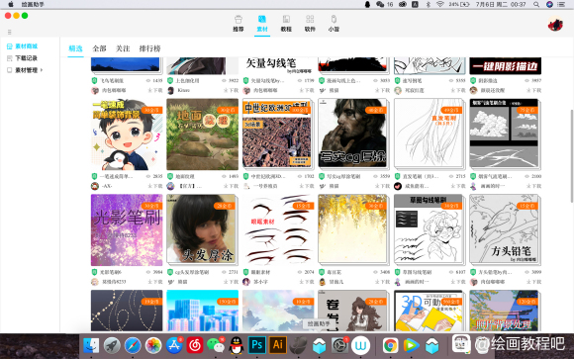
Task: Open Safari from the dock
Action: [x=133, y=345]
